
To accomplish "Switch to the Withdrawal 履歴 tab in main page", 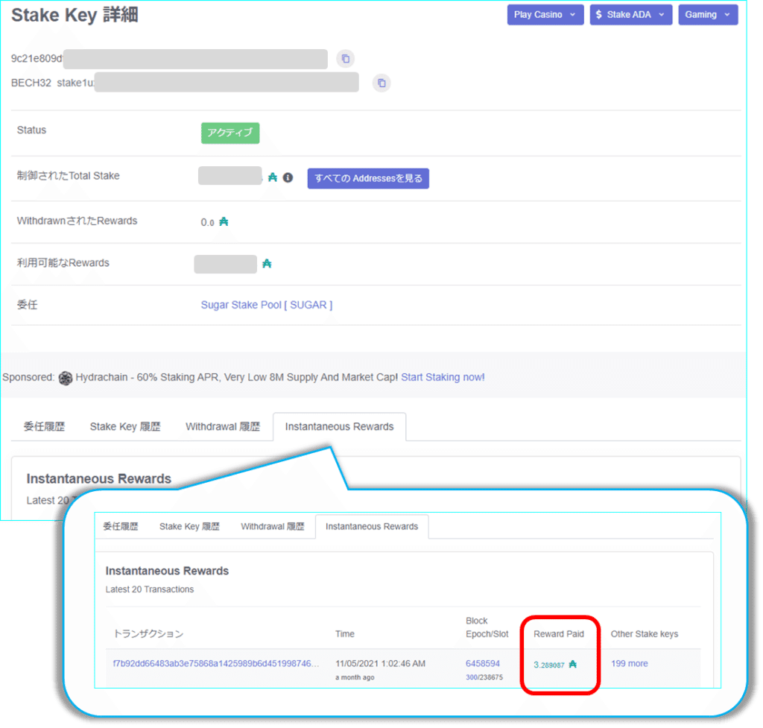I will pyautogui.click(x=223, y=427).
